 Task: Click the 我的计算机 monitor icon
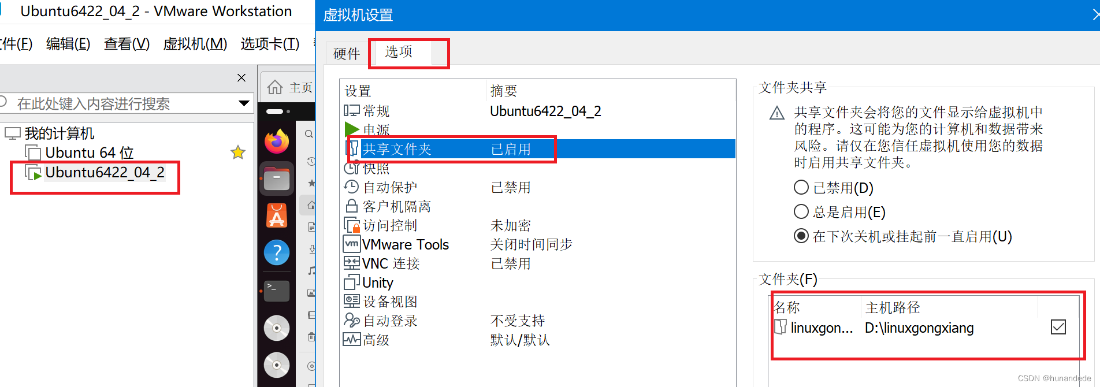coord(13,133)
